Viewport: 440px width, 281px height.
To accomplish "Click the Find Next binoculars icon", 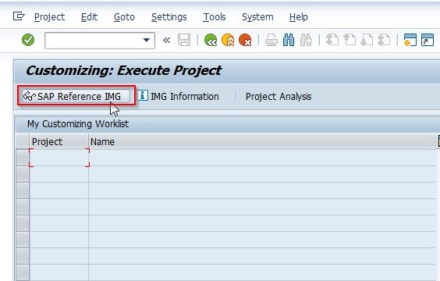I will (x=306, y=40).
